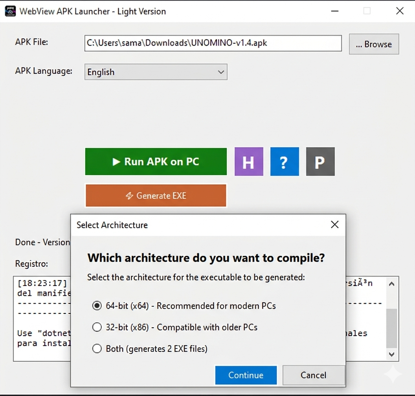
Task: Click the log scrollbar up arrow
Action: pos(392,284)
